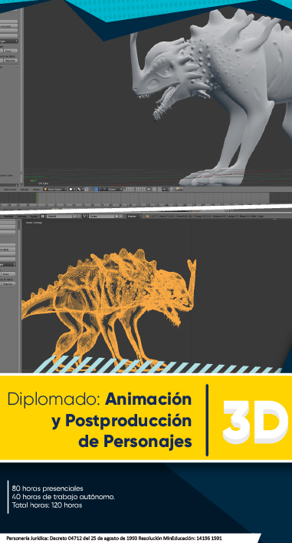Click the scene layer buttons grid
Image resolution: width=292 pixels, height=543 pixels.
tap(135, 190)
